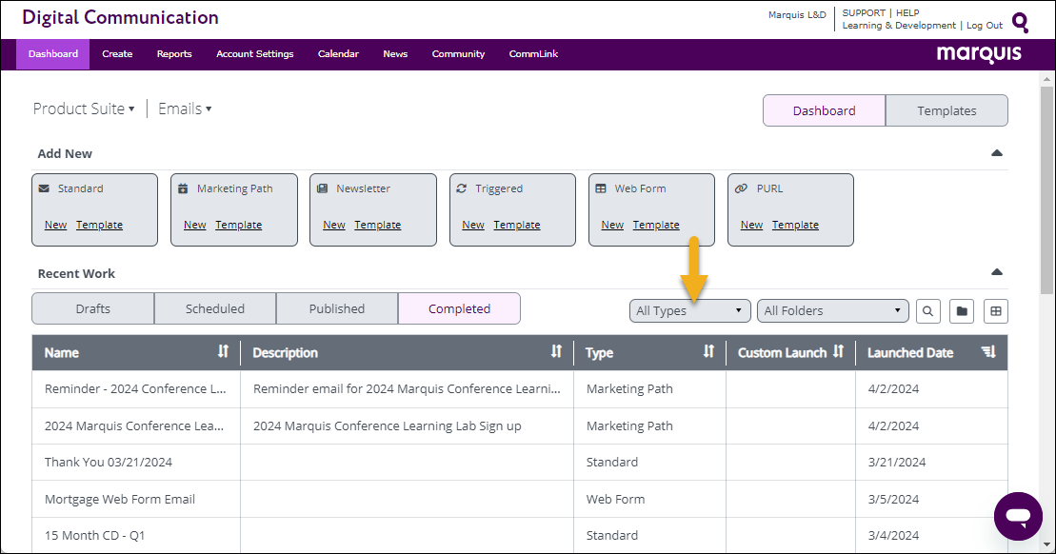Open the Community menu

[458, 54]
